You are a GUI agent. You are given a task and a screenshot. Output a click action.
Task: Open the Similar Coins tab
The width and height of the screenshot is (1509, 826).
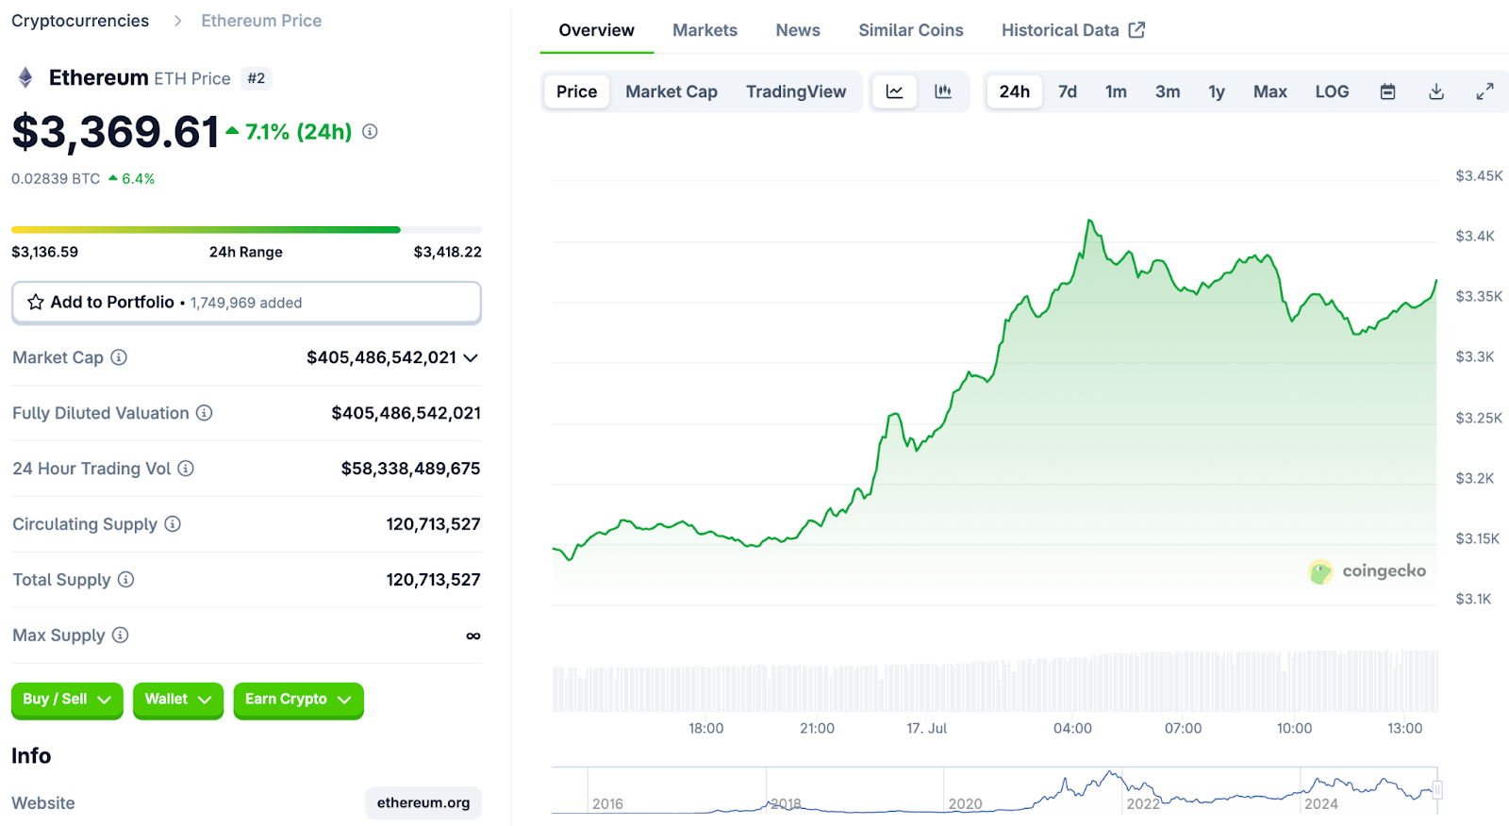tap(911, 30)
